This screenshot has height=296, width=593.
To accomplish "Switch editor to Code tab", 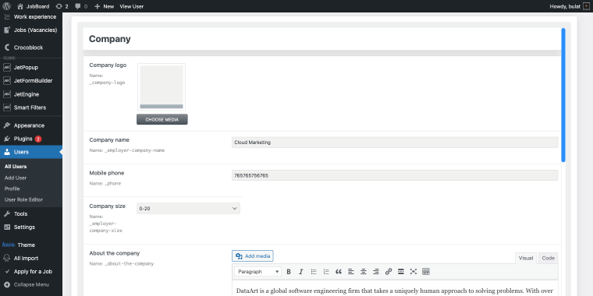I will pyautogui.click(x=548, y=258).
